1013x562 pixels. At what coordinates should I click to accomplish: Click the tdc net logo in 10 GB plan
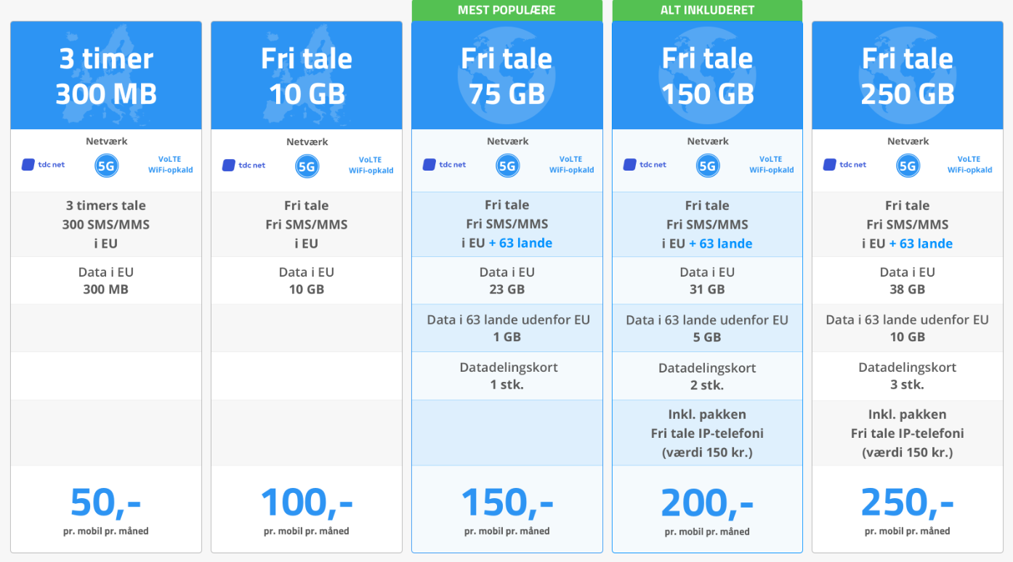pos(243,165)
